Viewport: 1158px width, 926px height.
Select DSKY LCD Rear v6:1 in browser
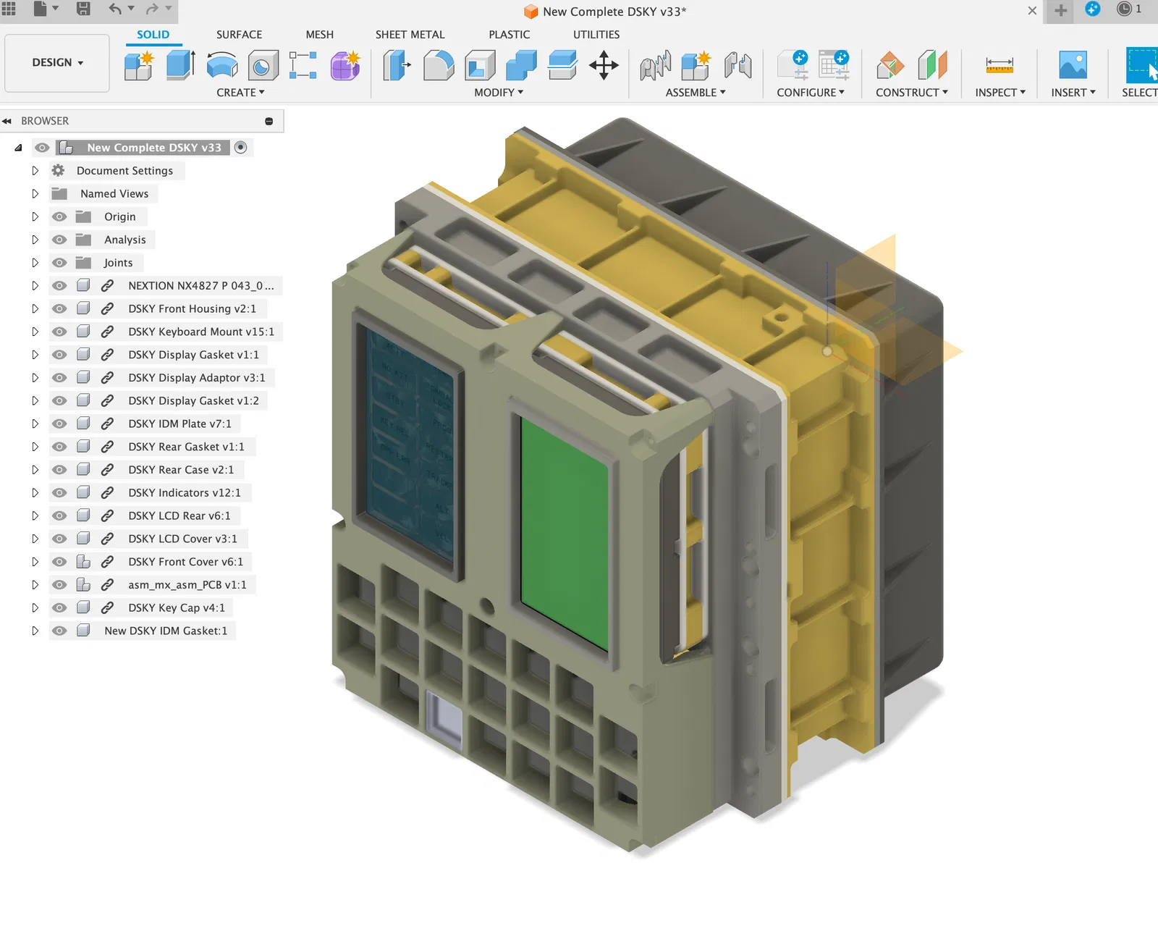coord(179,515)
